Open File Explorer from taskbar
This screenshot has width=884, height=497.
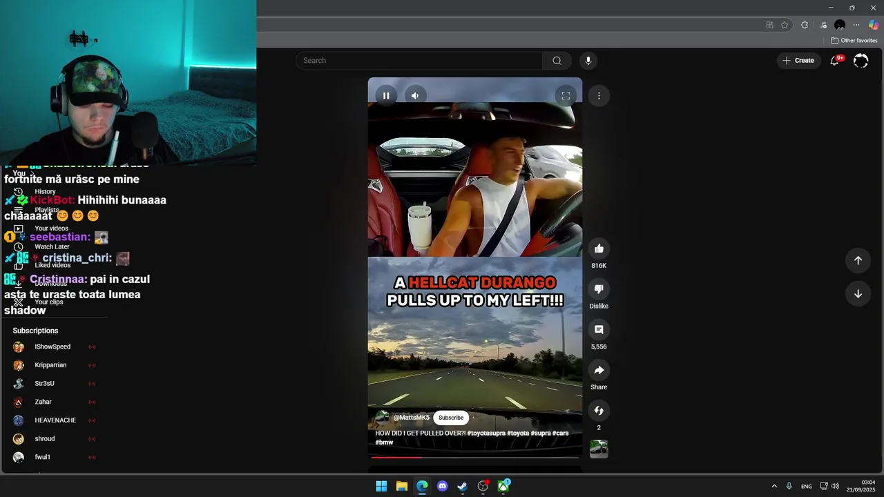point(401,486)
